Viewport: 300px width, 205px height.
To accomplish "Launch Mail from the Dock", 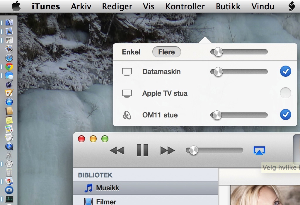I will point(9,31).
